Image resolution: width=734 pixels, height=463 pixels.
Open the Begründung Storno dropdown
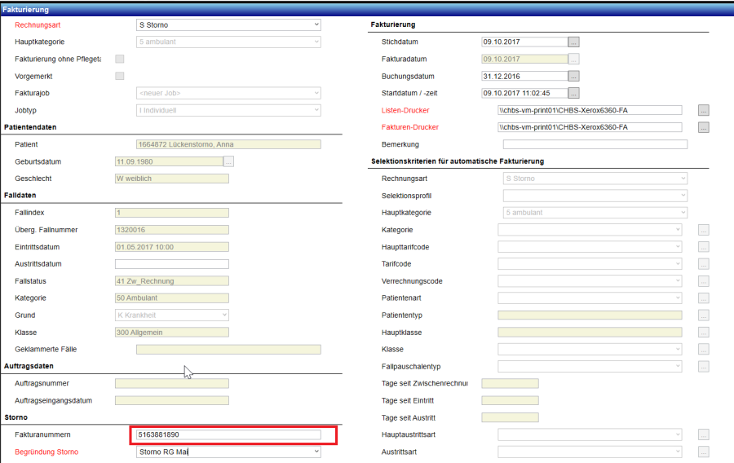coord(228,452)
